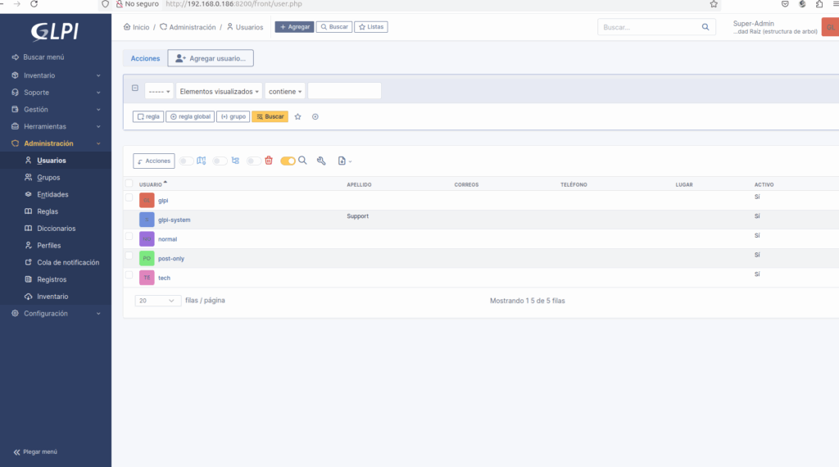839x467 pixels.
Task: Click the search criteria value text field
Action: point(344,92)
